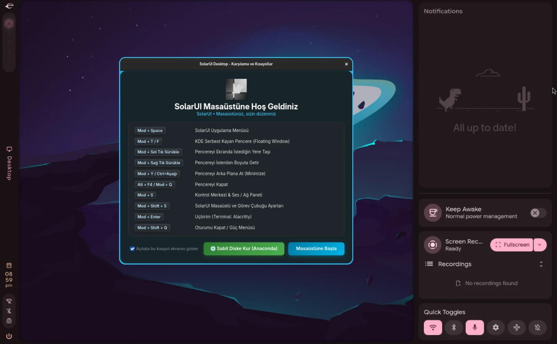Open the launcher logo icon in the sidebar
This screenshot has height=344, width=557.
coord(9,5)
